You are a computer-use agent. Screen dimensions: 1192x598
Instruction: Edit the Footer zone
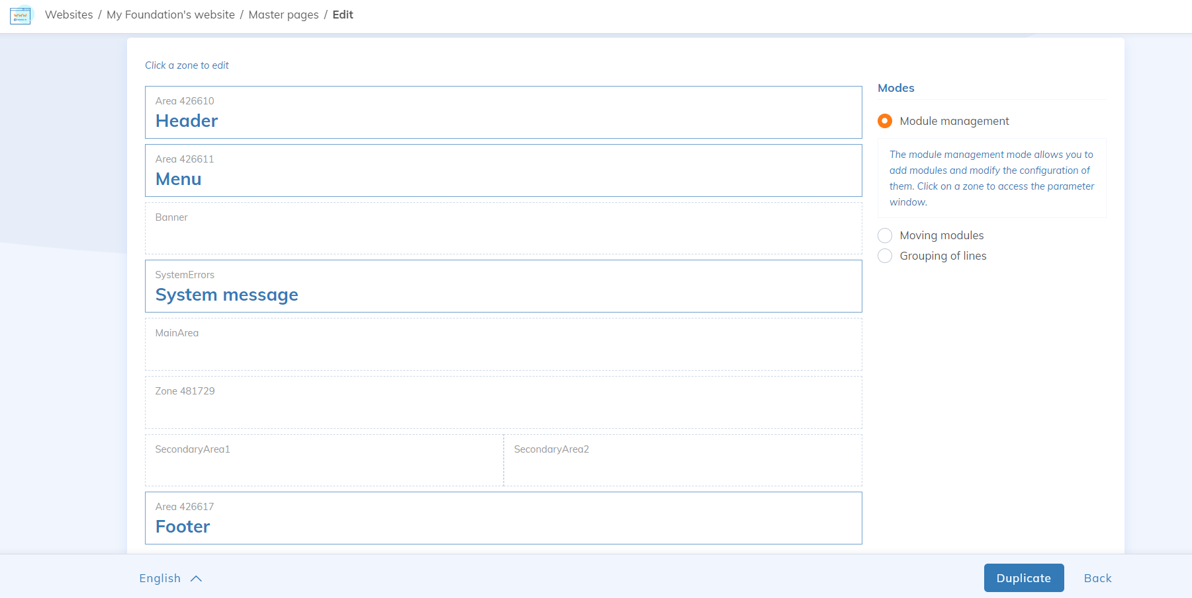504,518
